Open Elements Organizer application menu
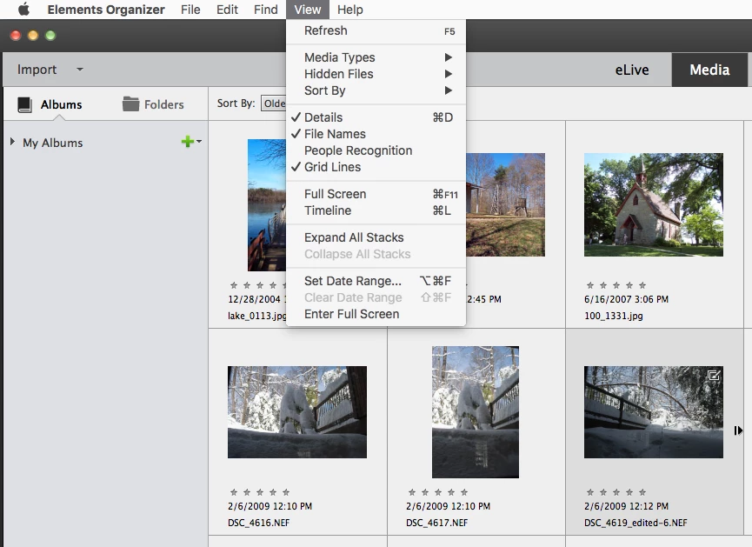The image size is (752, 547). click(x=106, y=10)
